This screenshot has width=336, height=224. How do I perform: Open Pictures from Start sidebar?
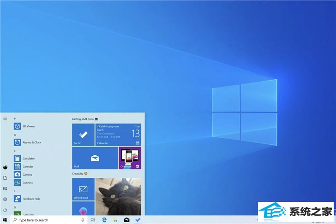[5, 189]
